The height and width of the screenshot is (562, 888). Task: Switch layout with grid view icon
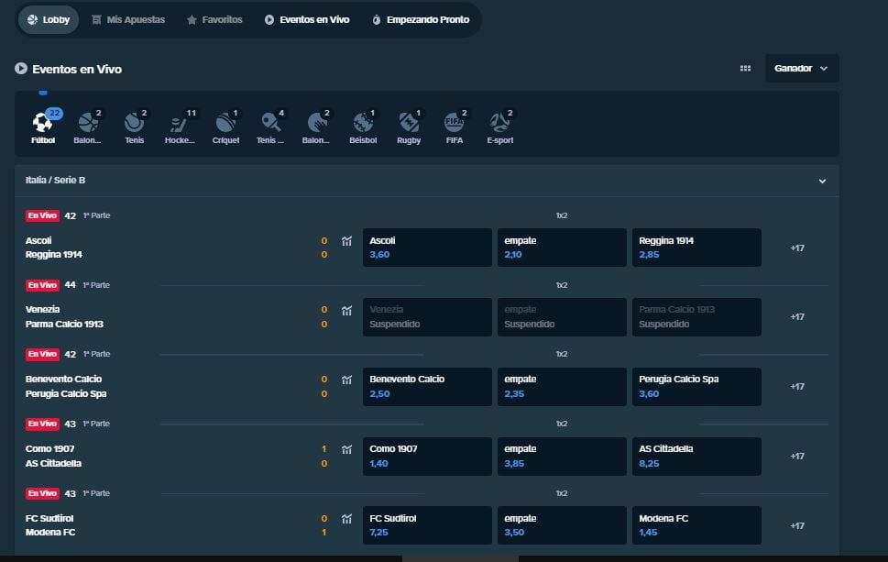[745, 69]
